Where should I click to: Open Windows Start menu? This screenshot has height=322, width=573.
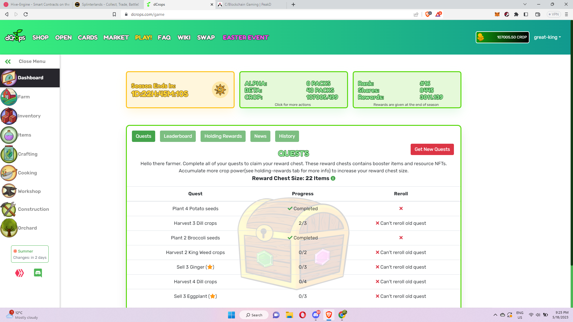(231, 315)
